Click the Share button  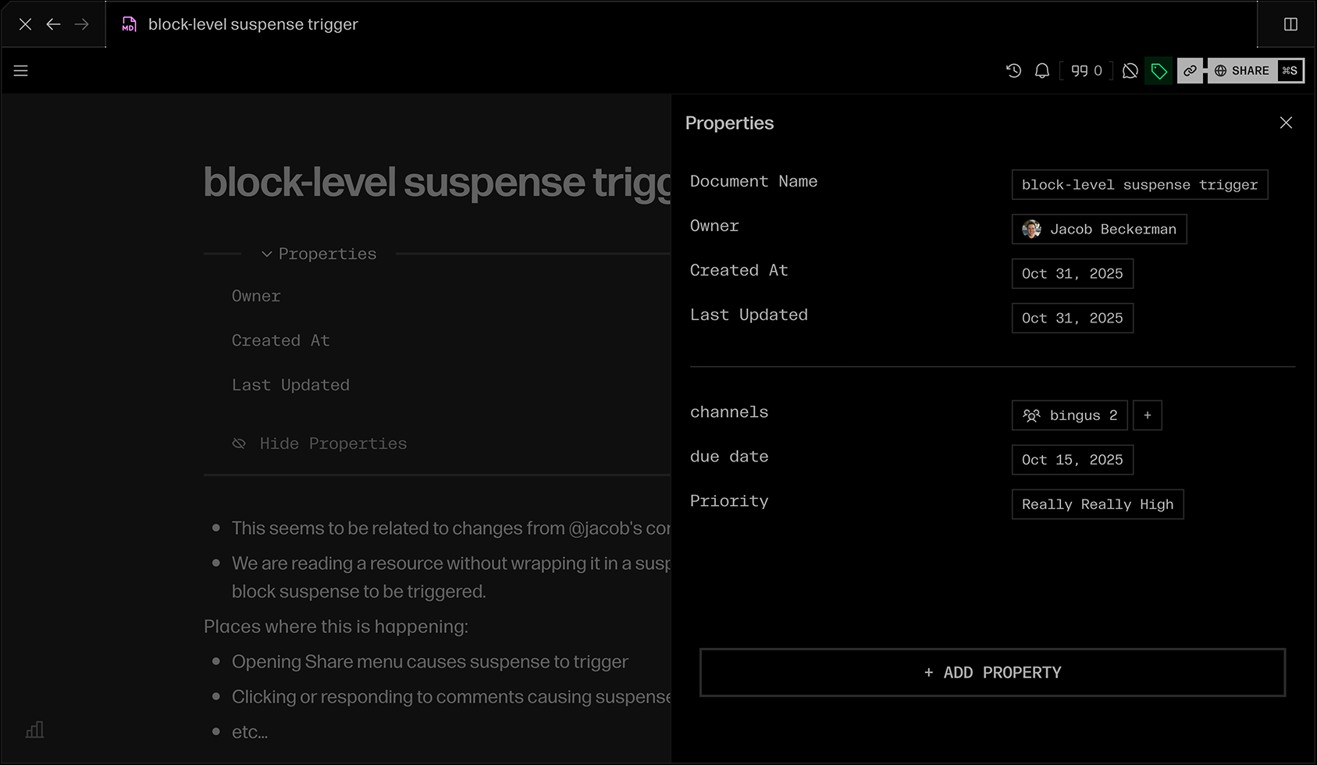(1241, 71)
